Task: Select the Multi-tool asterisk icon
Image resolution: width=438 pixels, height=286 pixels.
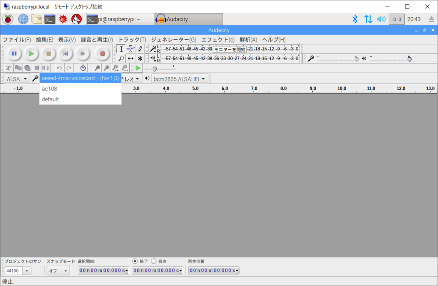Action: (x=140, y=58)
